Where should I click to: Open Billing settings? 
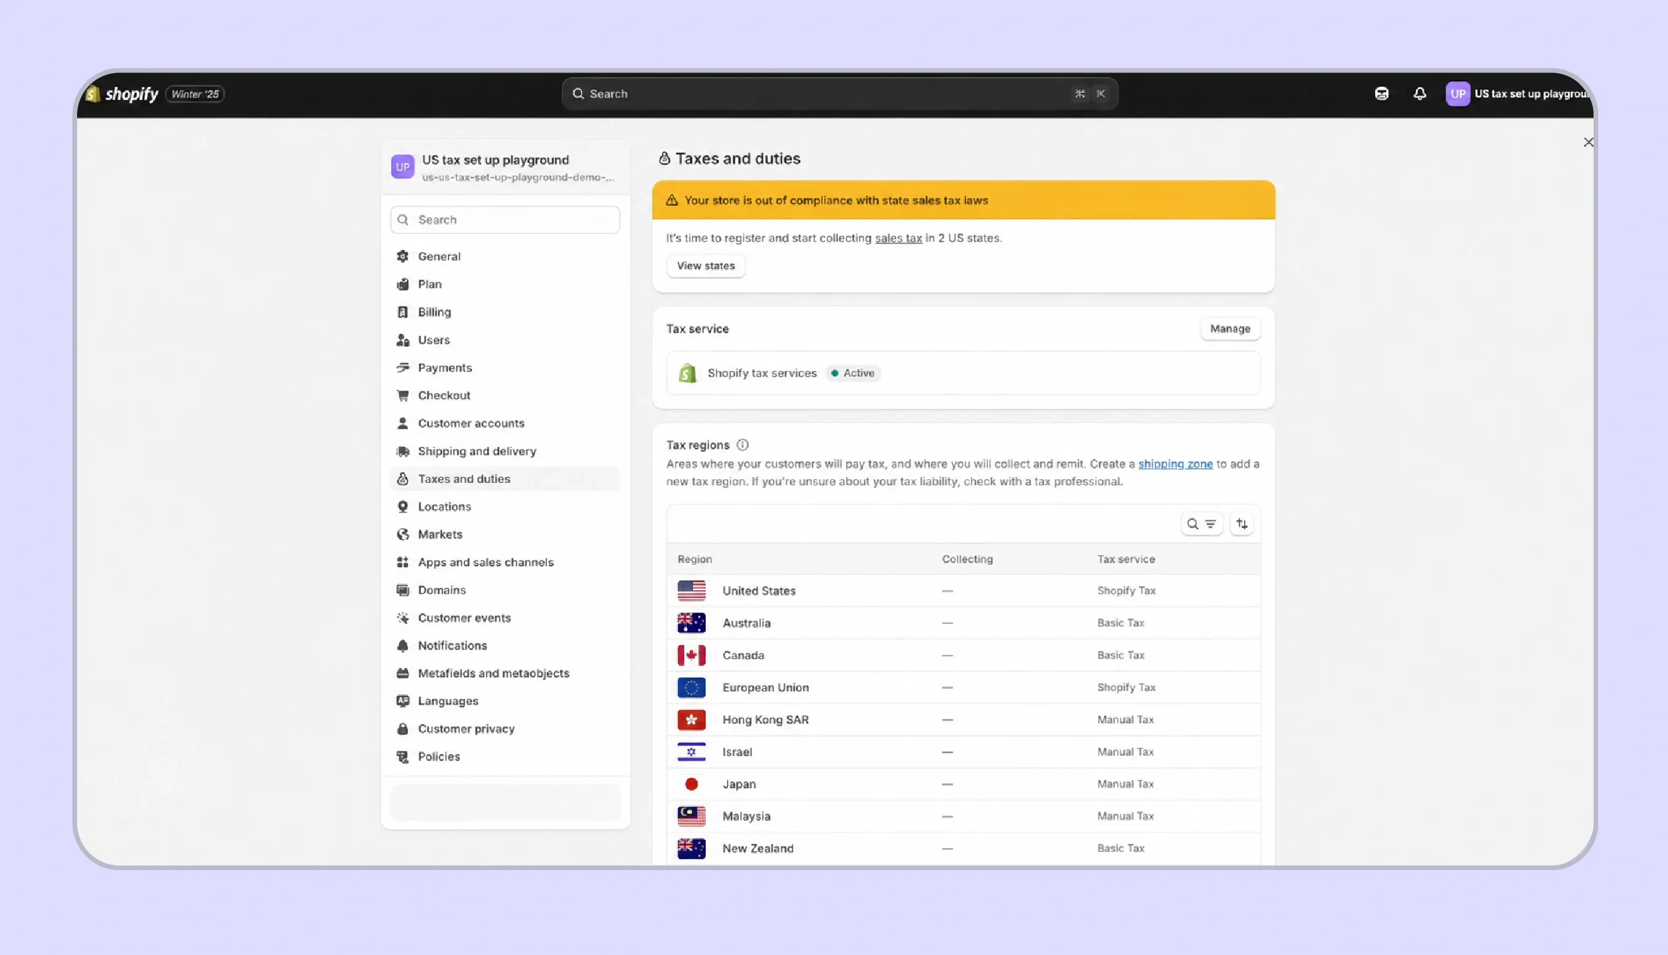click(505, 312)
